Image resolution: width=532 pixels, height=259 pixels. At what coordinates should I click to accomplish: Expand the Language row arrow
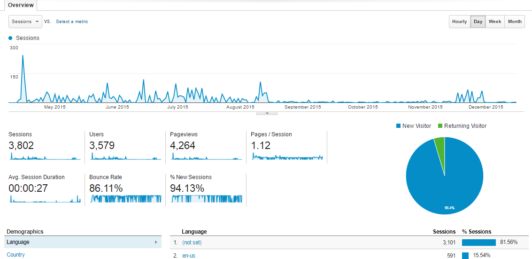(x=156, y=243)
